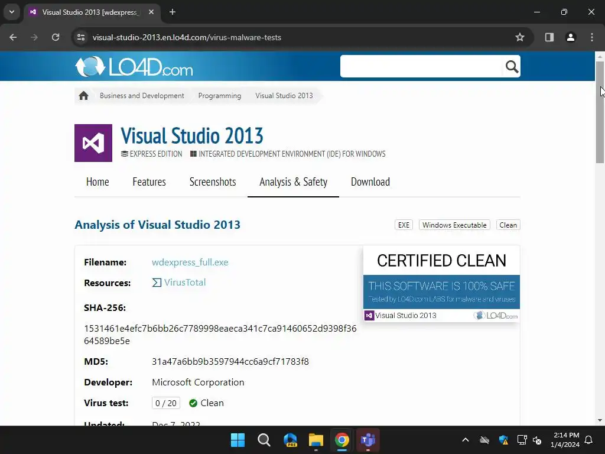Go back with the browser back arrow

(x=13, y=37)
